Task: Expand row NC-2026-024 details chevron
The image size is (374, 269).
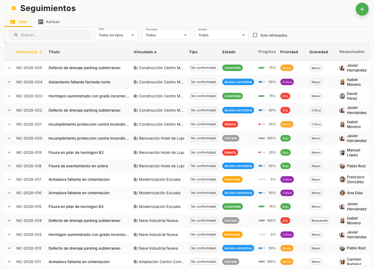Action: pos(9,82)
